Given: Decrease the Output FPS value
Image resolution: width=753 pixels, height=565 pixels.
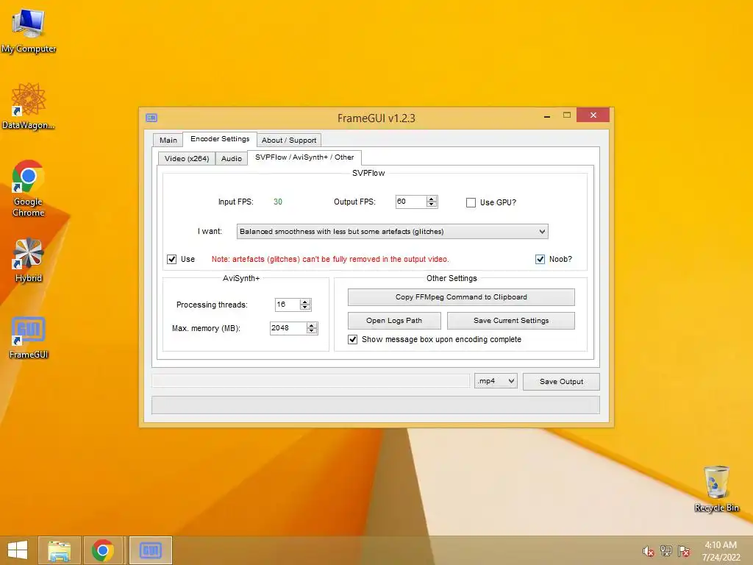Looking at the screenshot, I should 432,205.
